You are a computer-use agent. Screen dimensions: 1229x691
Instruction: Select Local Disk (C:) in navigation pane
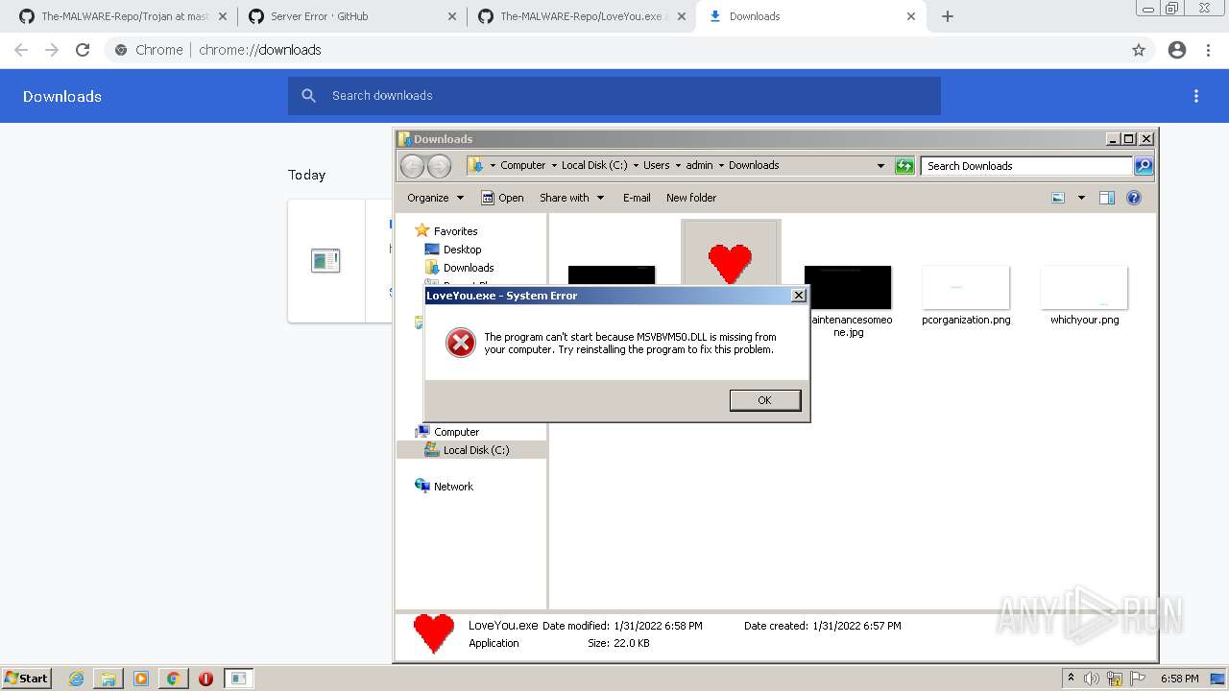[x=476, y=450]
